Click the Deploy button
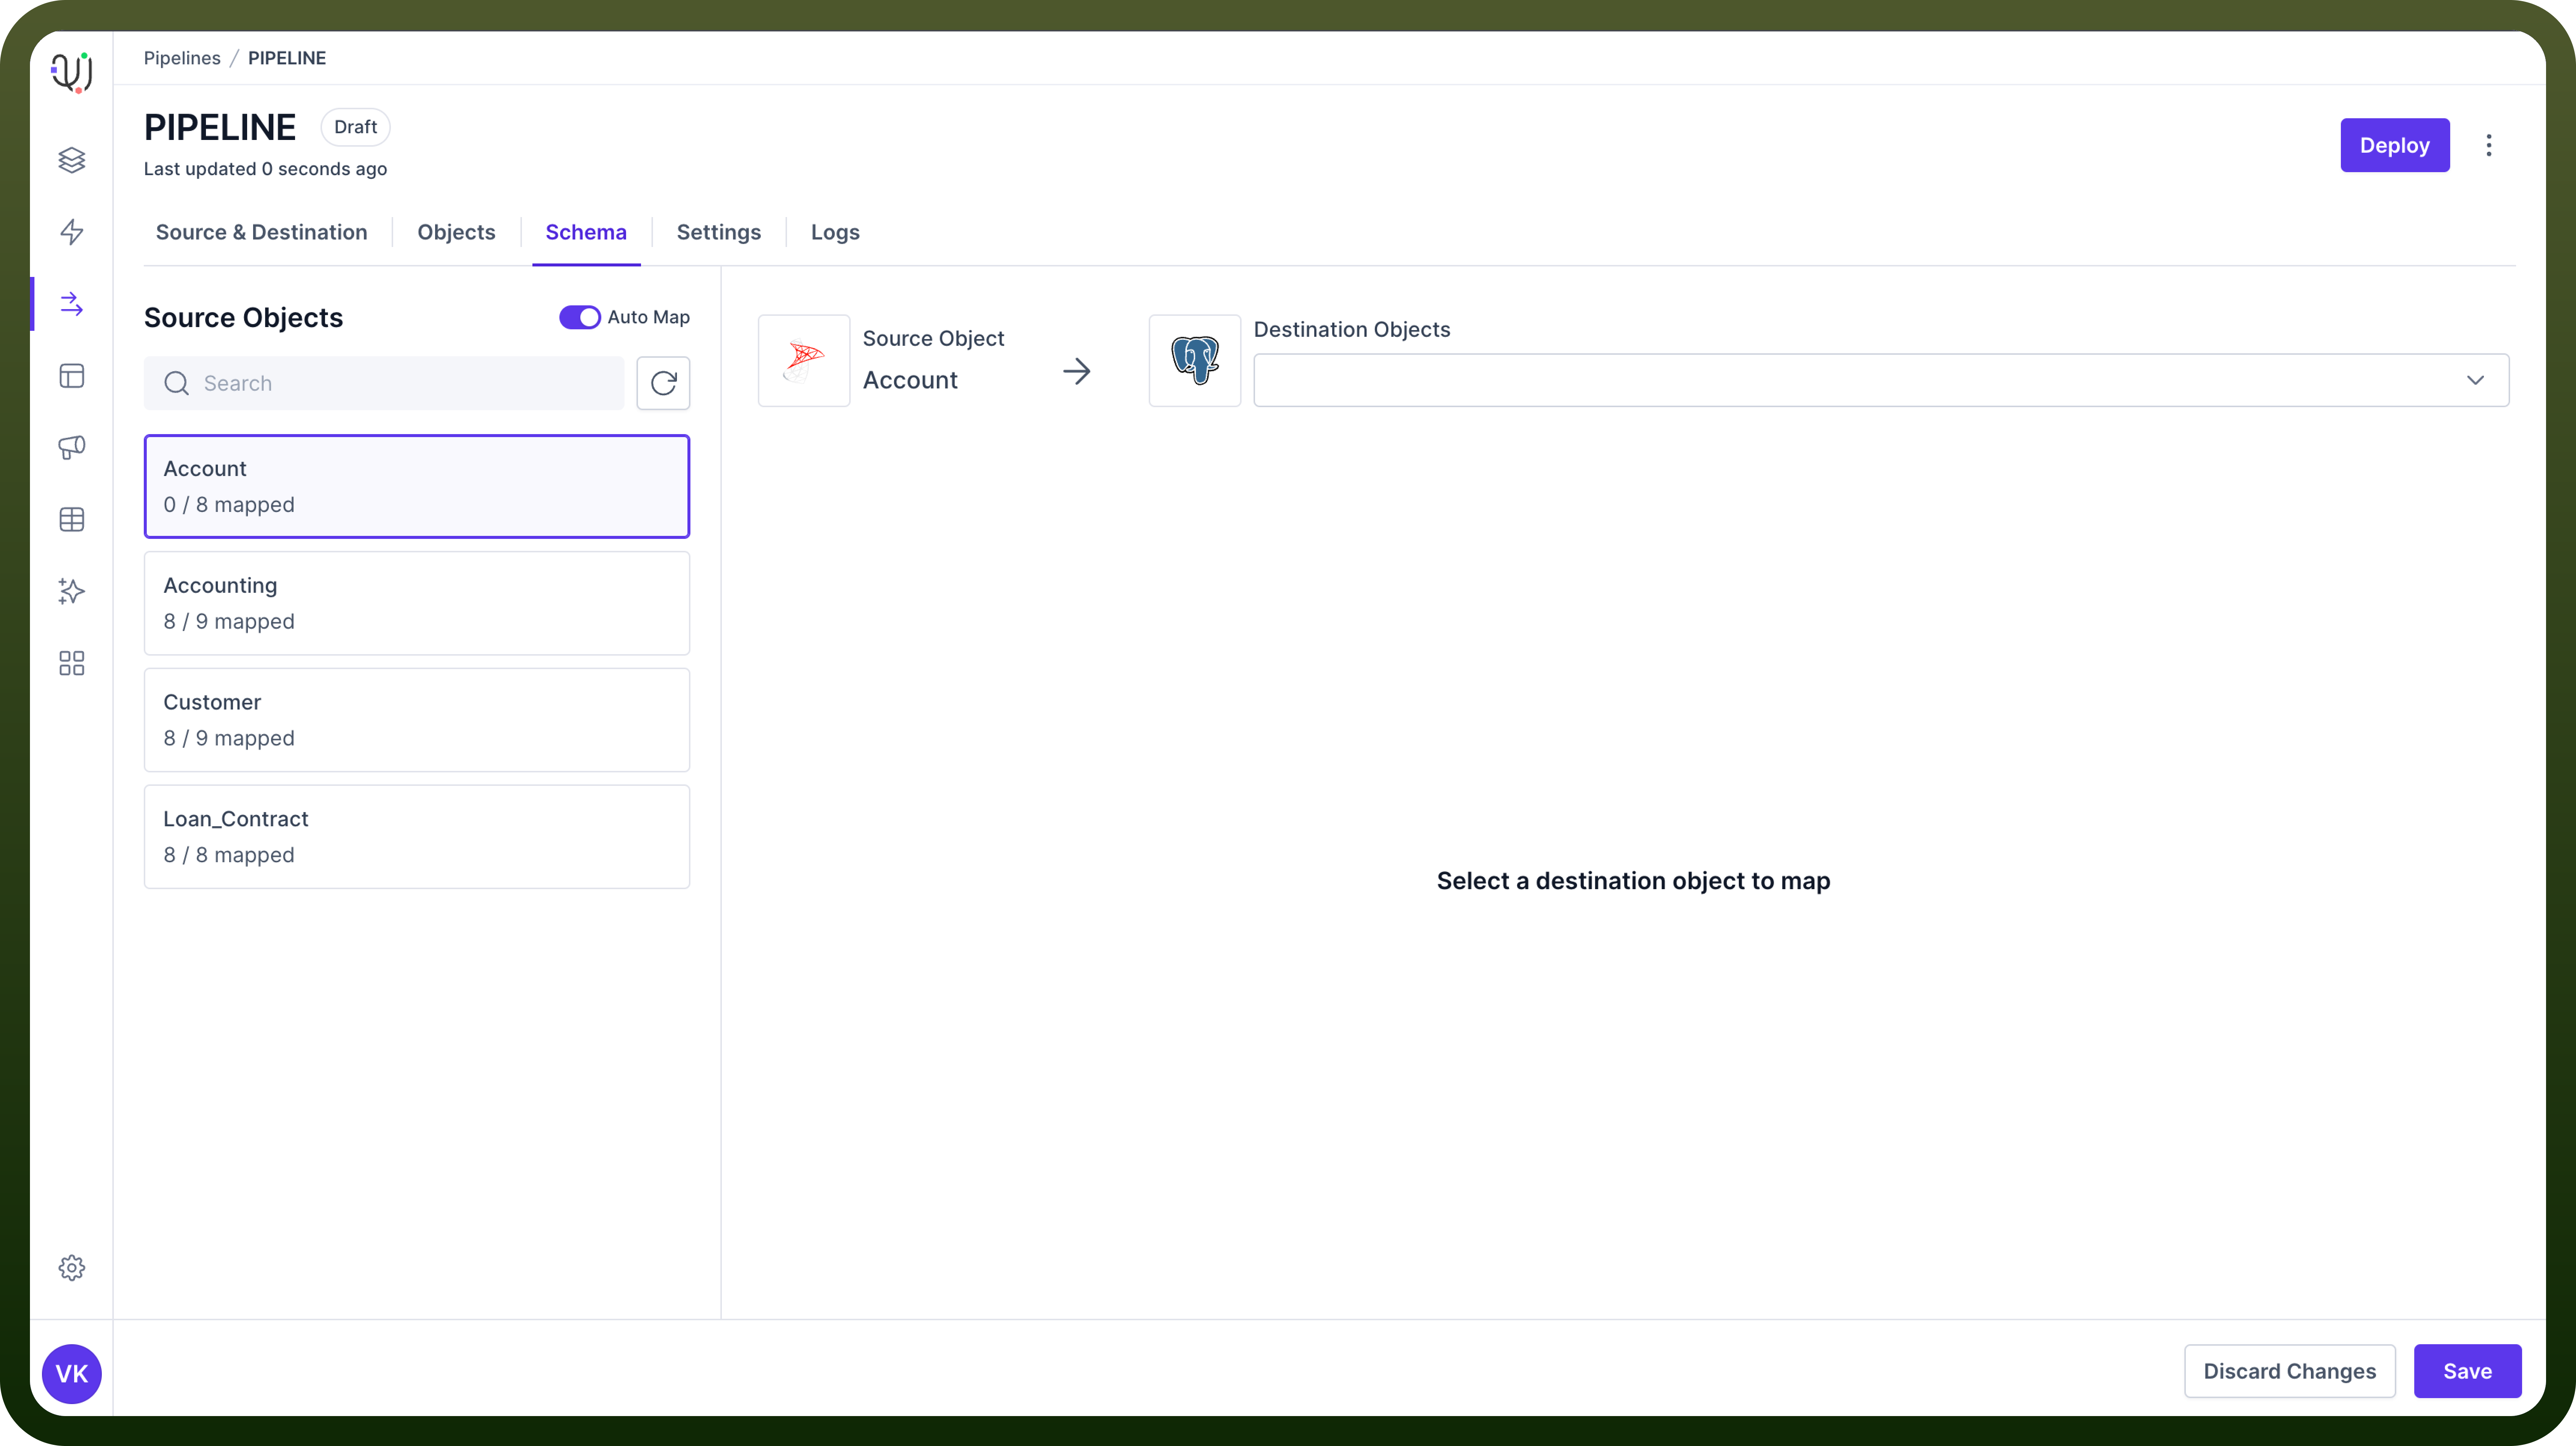This screenshot has height=1446, width=2576. 2395,145
